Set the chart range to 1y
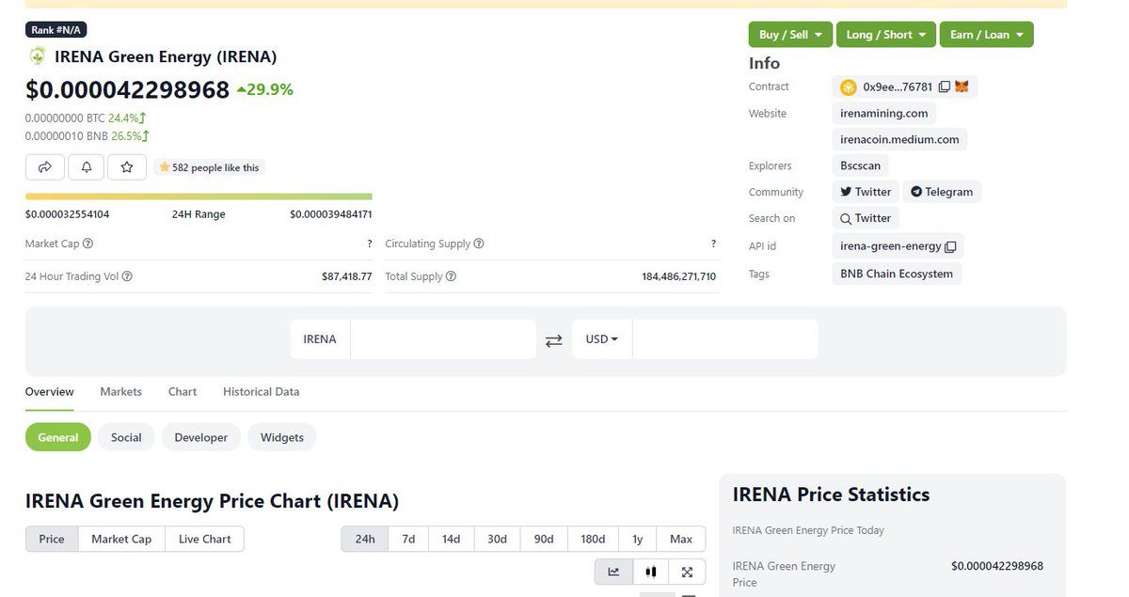 click(x=638, y=539)
